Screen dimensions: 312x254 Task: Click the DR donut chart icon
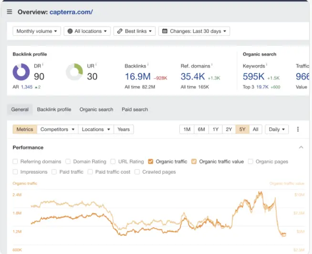21,72
